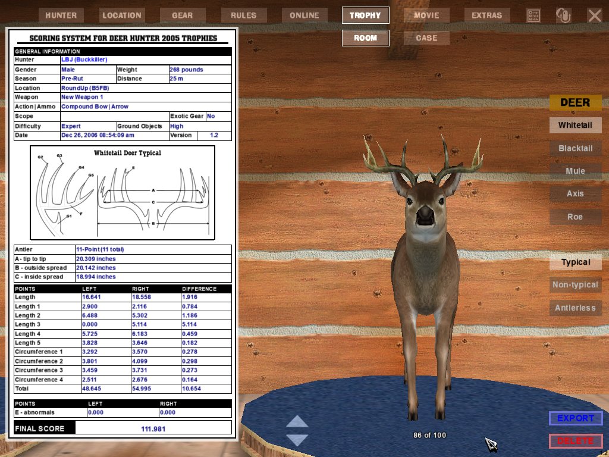The height and width of the screenshot is (457, 609).
Task: Click the 'E - abnormals' row label
Action: (34, 412)
